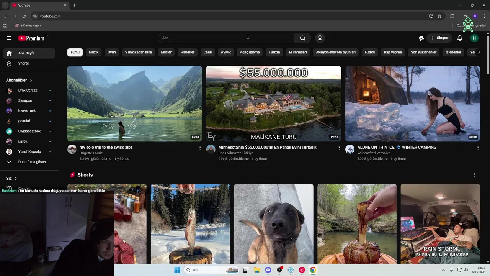Show hidden system tray icons
This screenshot has height=276, width=490.
(x=443, y=270)
